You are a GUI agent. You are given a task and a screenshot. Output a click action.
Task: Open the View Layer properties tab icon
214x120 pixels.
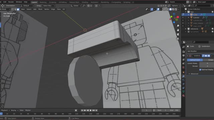184,60
